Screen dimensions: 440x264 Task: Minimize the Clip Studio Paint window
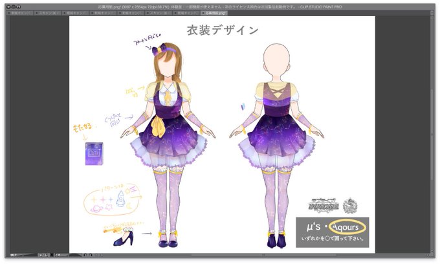pyautogui.click(x=13, y=6)
